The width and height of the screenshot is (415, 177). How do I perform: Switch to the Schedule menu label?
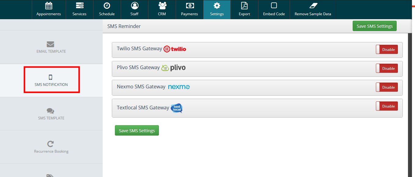107,14
